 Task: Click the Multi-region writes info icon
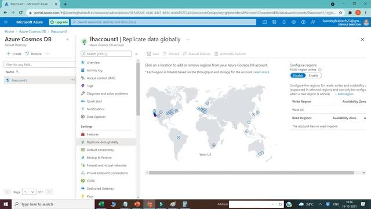pyautogui.click(x=320, y=70)
